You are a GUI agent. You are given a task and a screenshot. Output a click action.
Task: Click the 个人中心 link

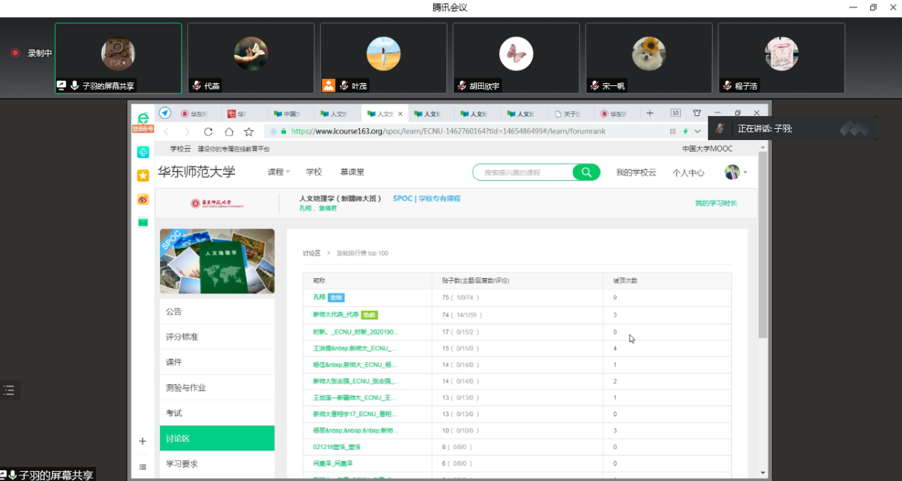point(688,172)
